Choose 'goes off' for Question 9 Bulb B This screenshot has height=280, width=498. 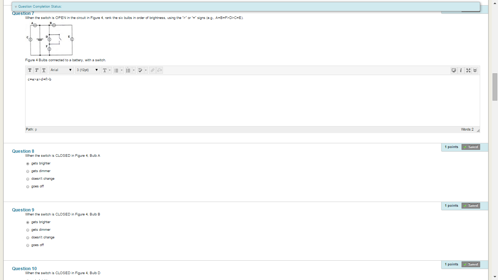28,245
